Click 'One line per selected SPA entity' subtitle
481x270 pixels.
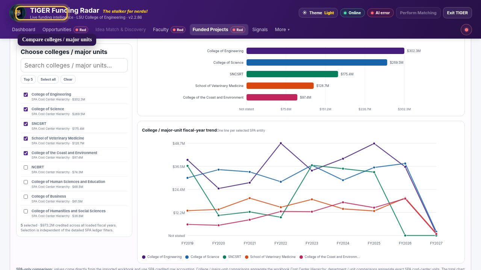(x=241, y=130)
